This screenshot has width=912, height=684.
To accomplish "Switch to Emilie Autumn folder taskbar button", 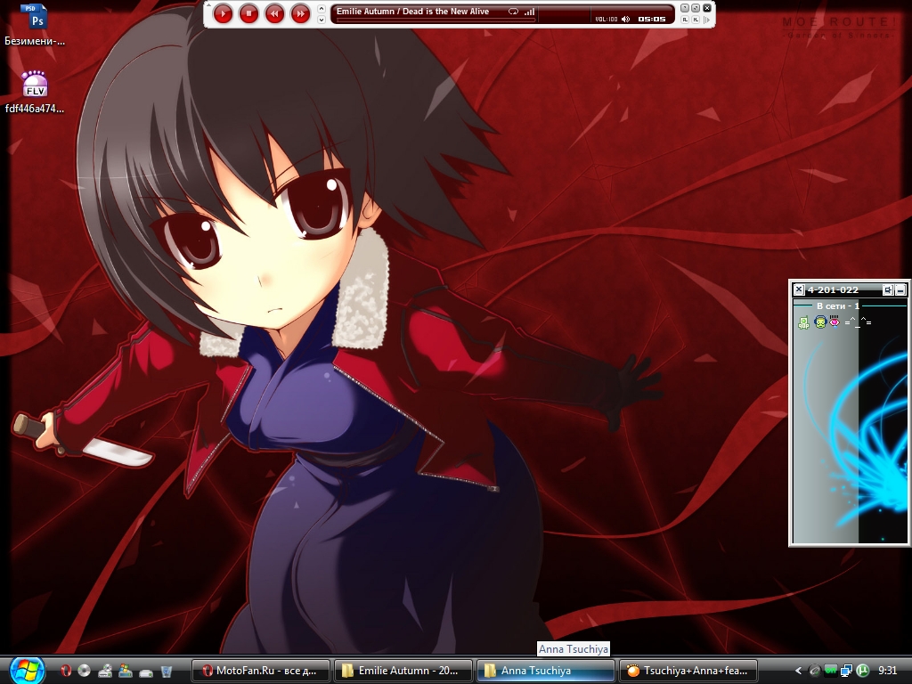I will tap(403, 671).
